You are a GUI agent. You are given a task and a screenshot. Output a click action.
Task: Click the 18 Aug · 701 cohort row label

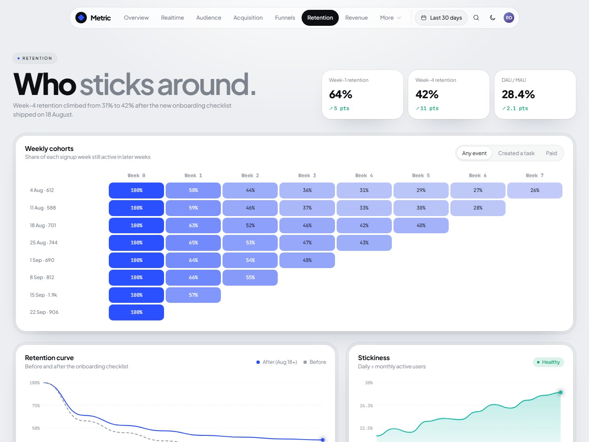click(x=43, y=226)
